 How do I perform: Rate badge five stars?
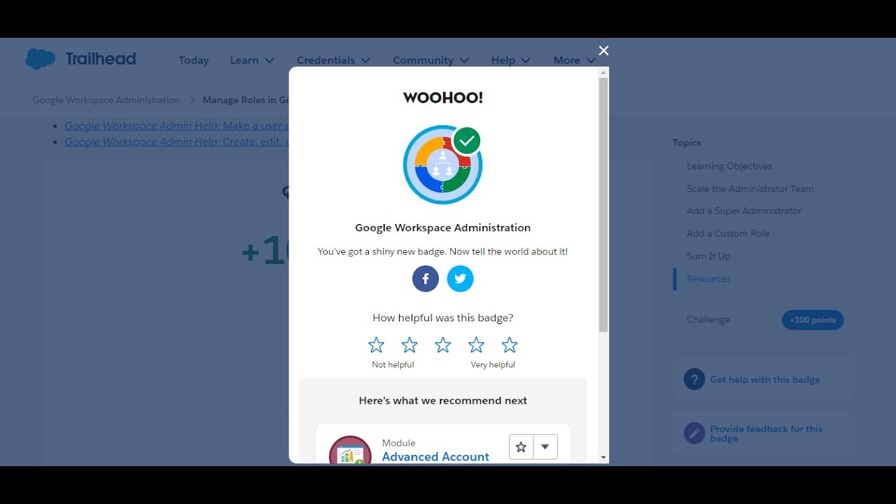coord(510,345)
